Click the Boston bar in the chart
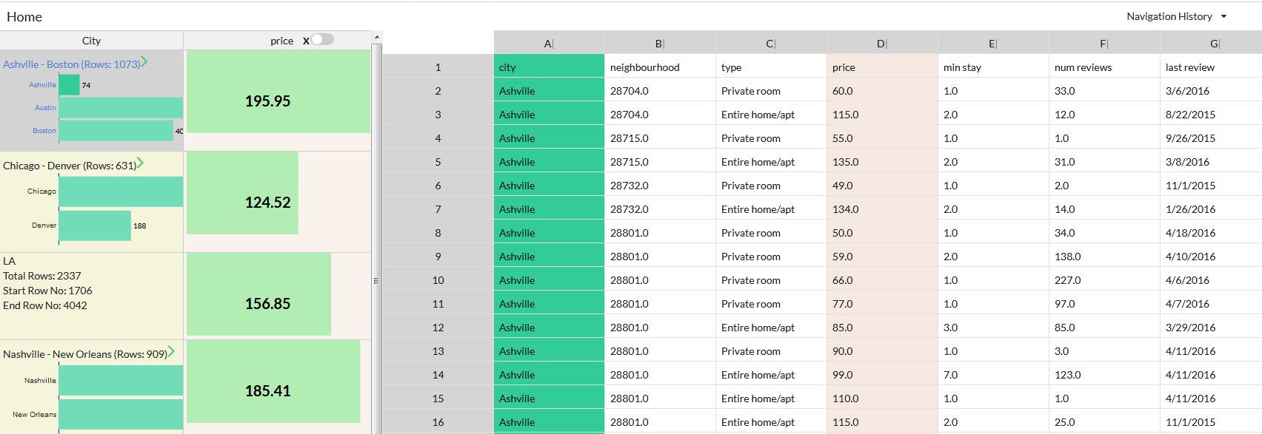The image size is (1262, 434). point(116,131)
